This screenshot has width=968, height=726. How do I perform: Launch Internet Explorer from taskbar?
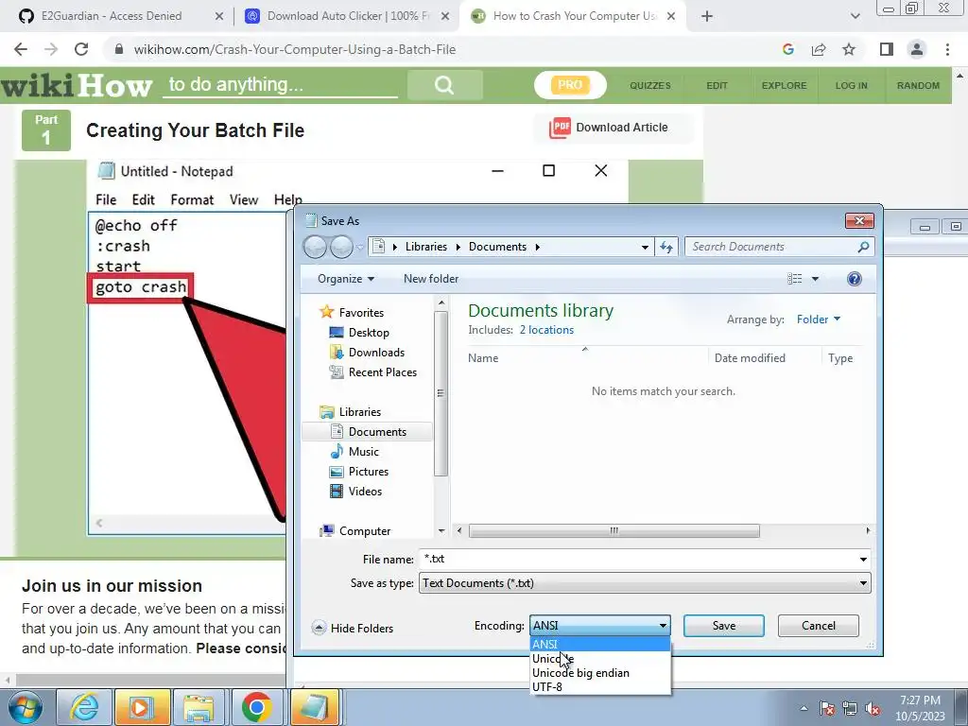tap(83, 707)
